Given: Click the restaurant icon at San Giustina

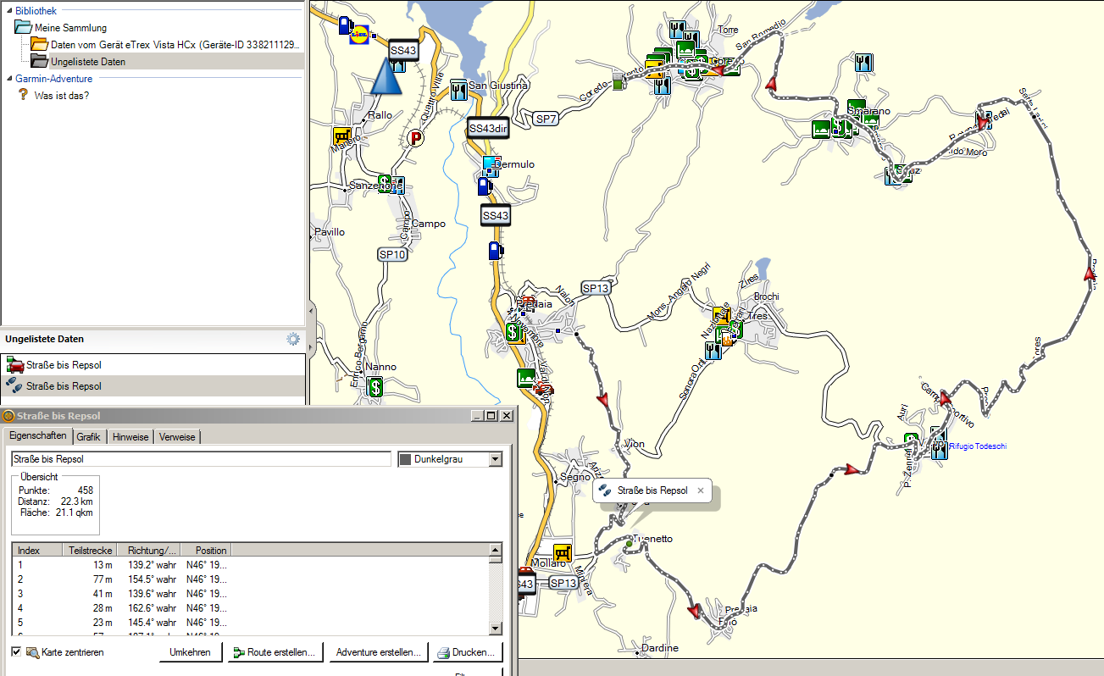Looking at the screenshot, I should point(458,89).
